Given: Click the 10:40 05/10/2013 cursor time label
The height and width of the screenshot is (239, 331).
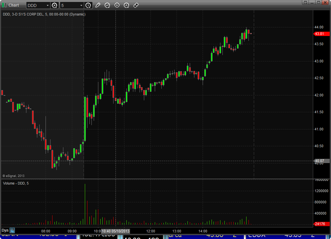Looking at the screenshot, I should coord(116,231).
